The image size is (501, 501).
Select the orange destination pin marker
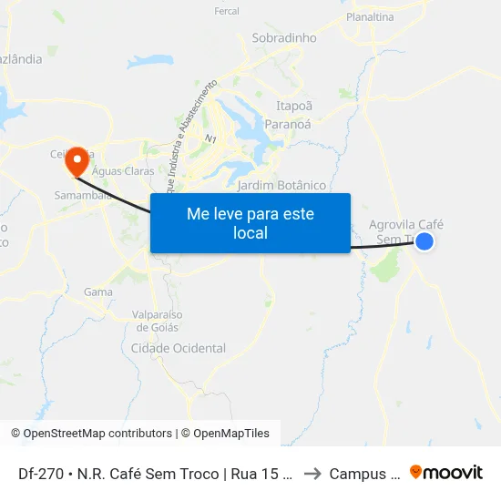(x=77, y=162)
